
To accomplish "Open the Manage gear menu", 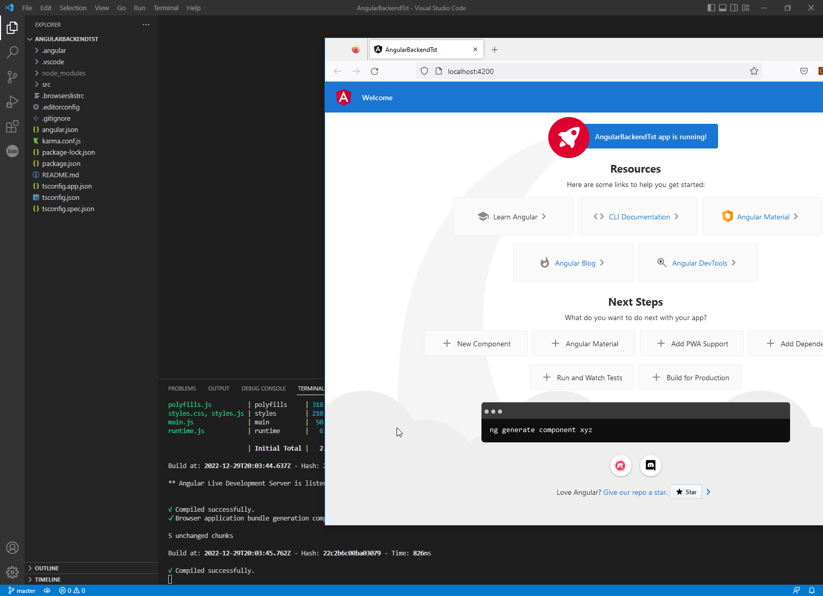I will (12, 572).
